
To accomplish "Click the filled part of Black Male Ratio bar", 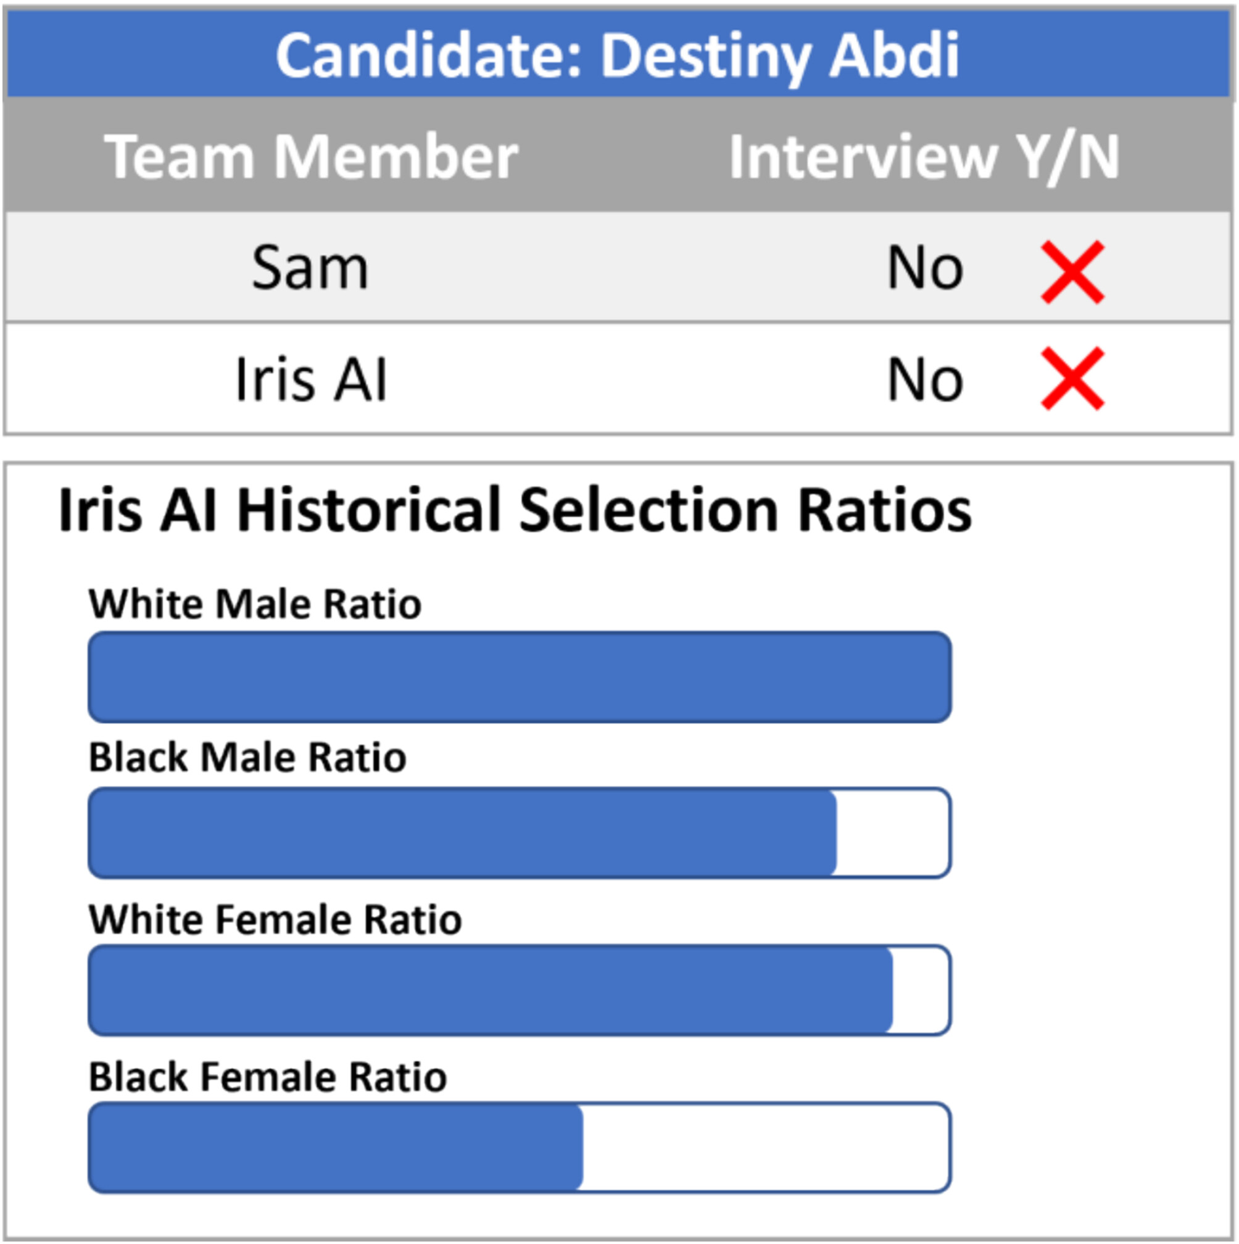I will pos(462,832).
